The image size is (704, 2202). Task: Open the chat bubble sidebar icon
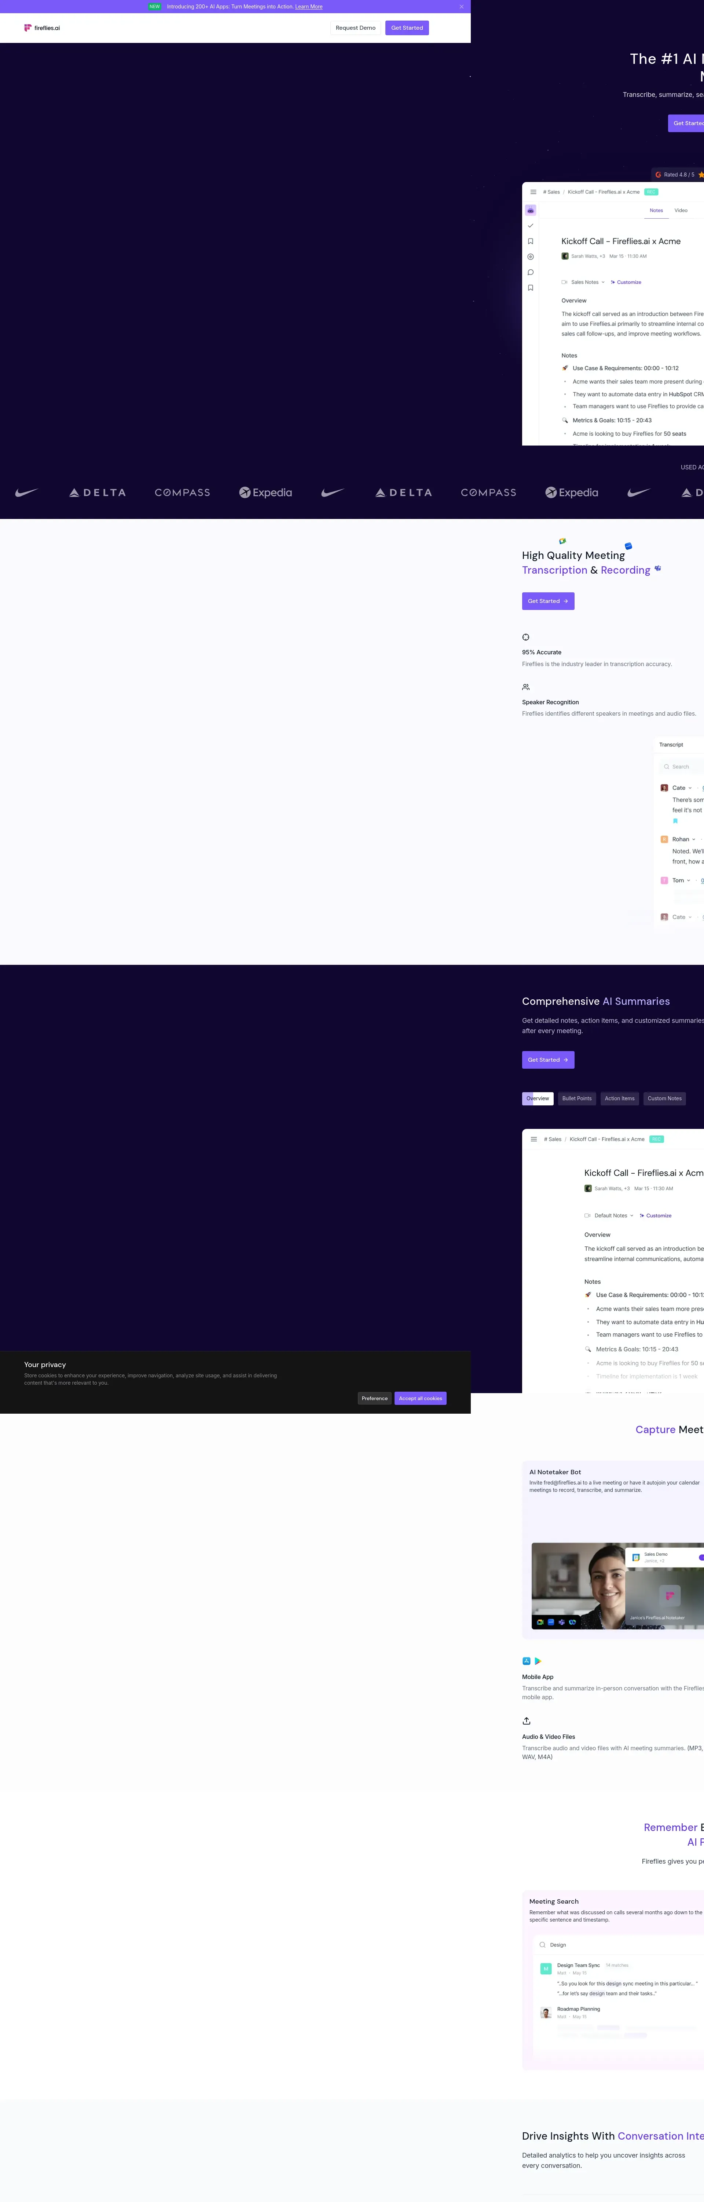pyautogui.click(x=531, y=273)
